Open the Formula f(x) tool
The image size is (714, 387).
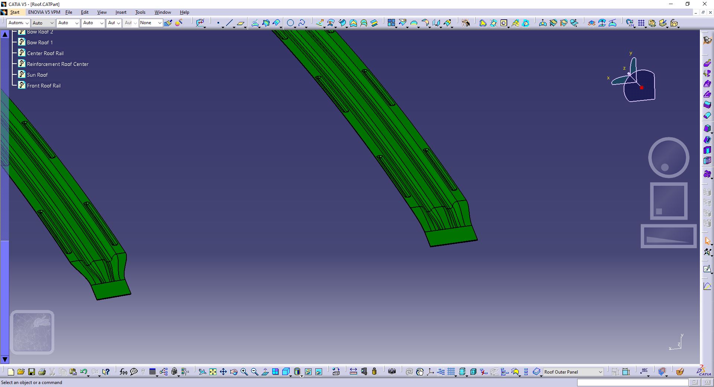(x=123, y=371)
